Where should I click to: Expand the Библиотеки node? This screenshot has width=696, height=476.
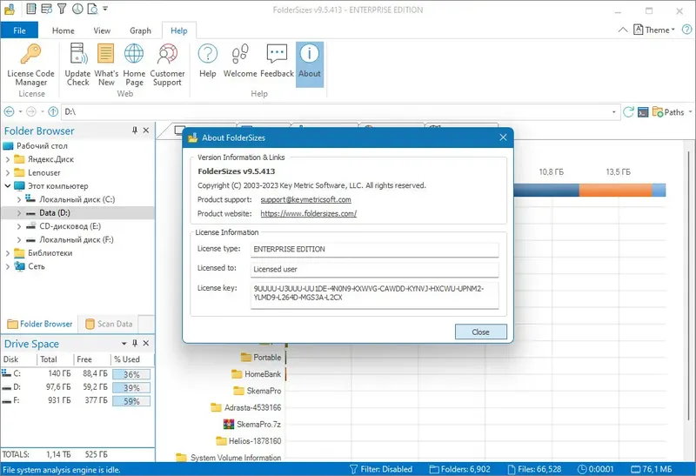pyautogui.click(x=8, y=252)
